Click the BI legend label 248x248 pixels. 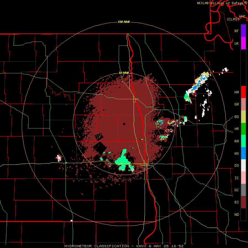click(x=236, y=202)
